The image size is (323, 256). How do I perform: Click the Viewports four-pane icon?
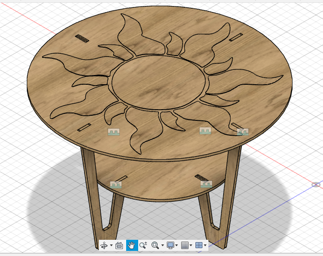199,245
